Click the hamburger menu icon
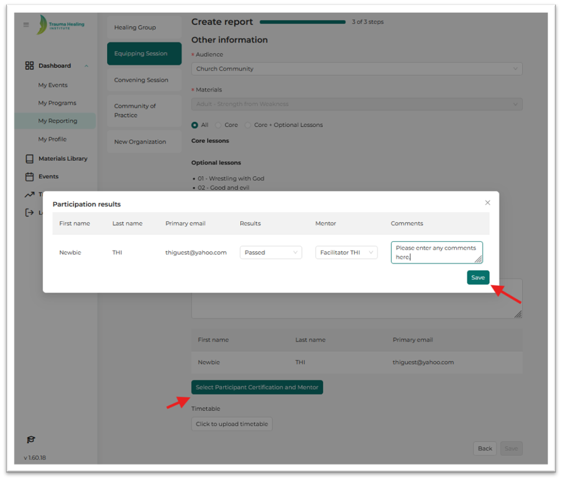The image size is (562, 480). 26,25
